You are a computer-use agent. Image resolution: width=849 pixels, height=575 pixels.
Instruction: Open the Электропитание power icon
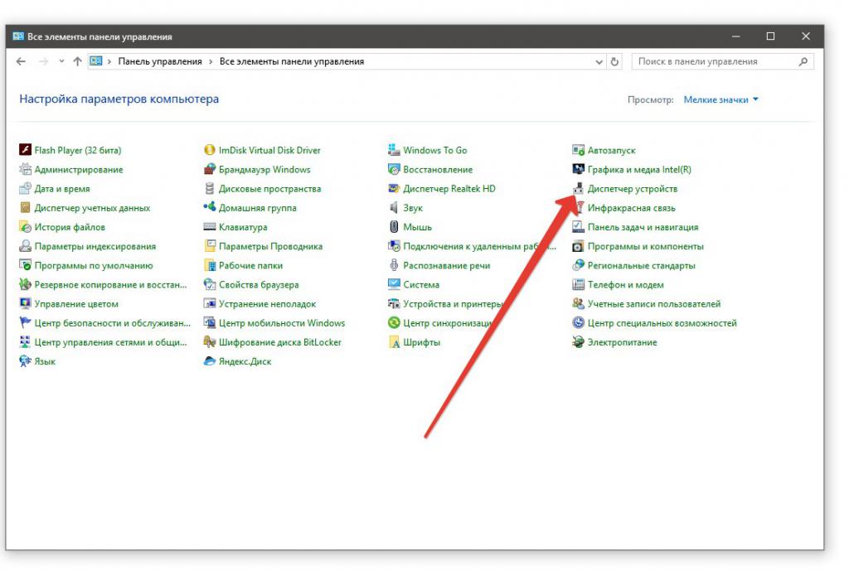click(578, 342)
